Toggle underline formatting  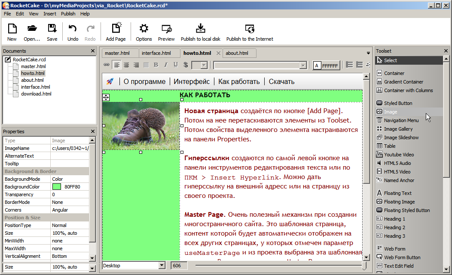pyautogui.click(x=176, y=65)
